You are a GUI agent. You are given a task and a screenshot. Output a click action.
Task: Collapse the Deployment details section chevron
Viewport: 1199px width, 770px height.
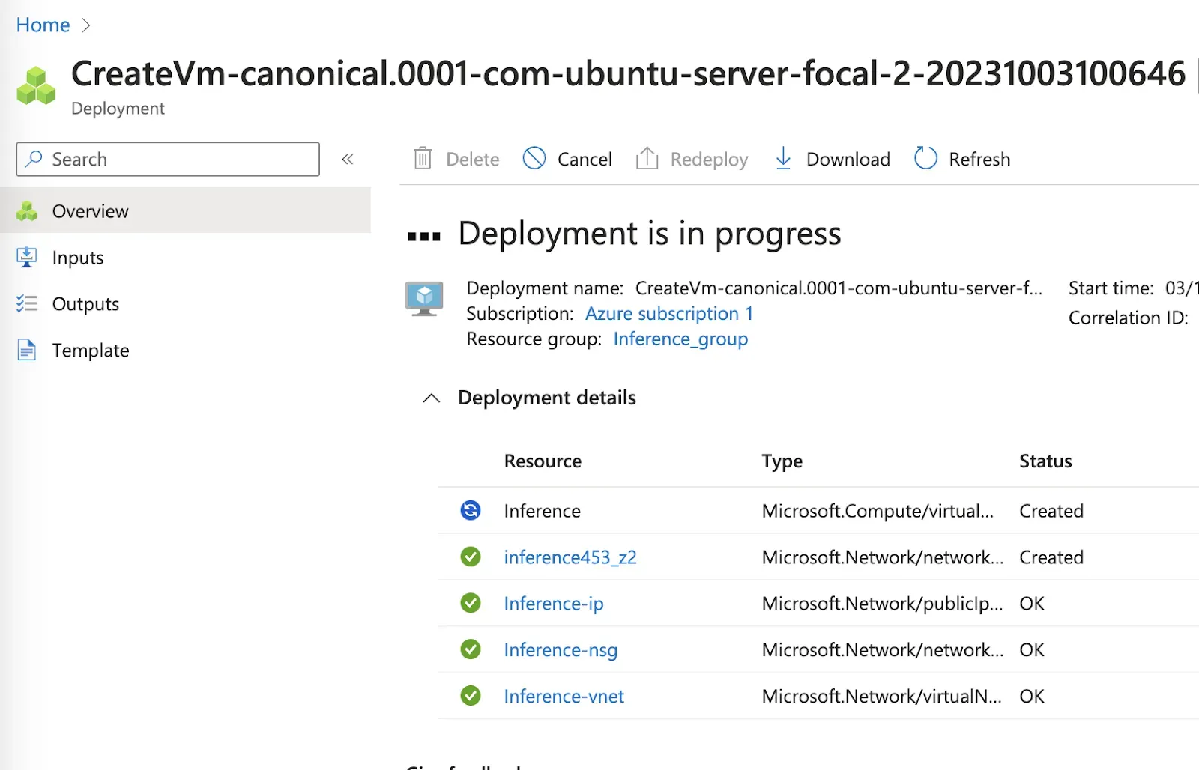432,398
